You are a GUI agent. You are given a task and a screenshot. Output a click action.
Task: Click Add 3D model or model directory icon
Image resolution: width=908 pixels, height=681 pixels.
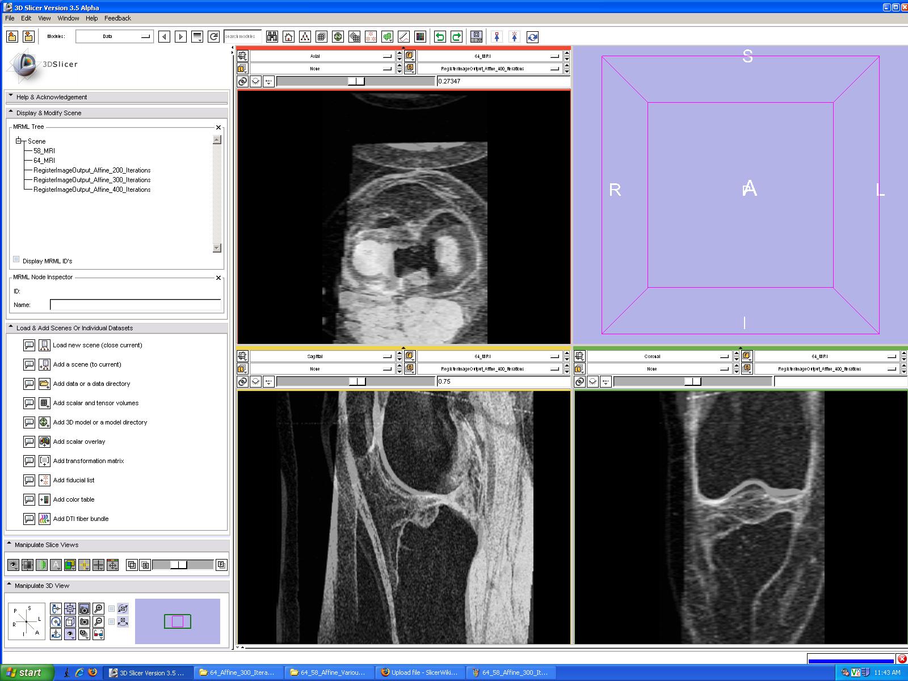click(x=44, y=422)
